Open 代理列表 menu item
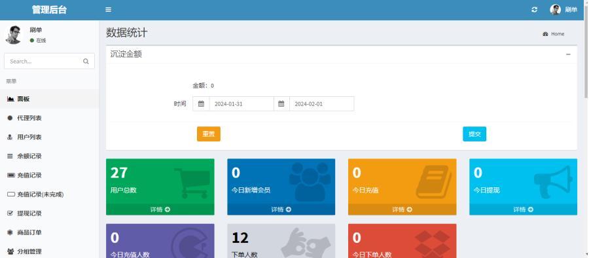The image size is (589, 258). [x=49, y=118]
